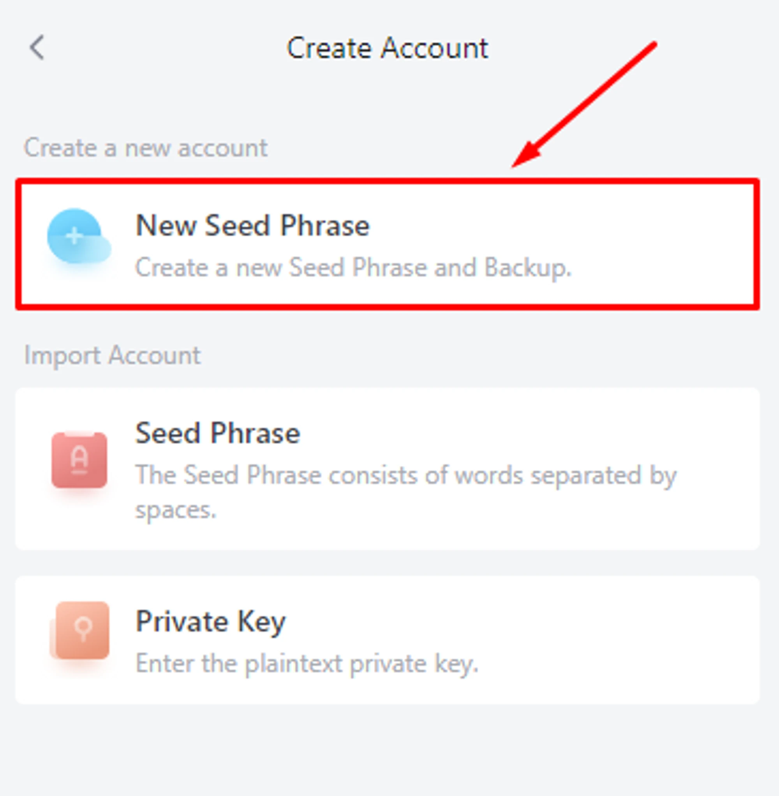The height and width of the screenshot is (796, 779).
Task: Click the "Create a new account" section label
Action: coord(146,147)
